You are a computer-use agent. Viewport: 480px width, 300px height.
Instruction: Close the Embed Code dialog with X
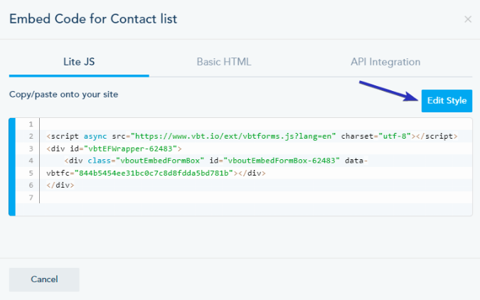tap(467, 19)
